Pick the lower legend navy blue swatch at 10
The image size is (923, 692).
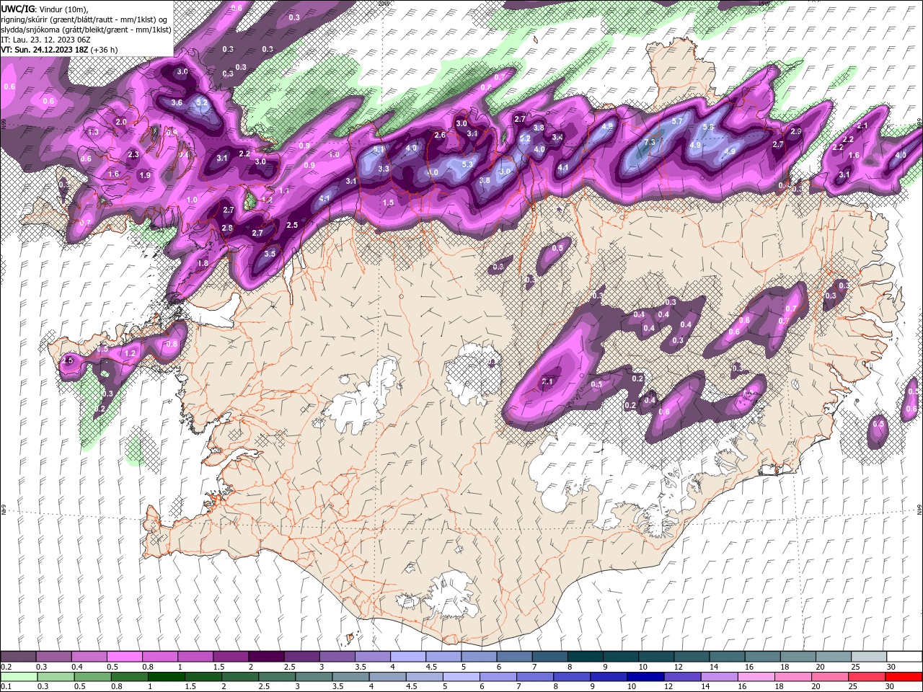(x=646, y=676)
